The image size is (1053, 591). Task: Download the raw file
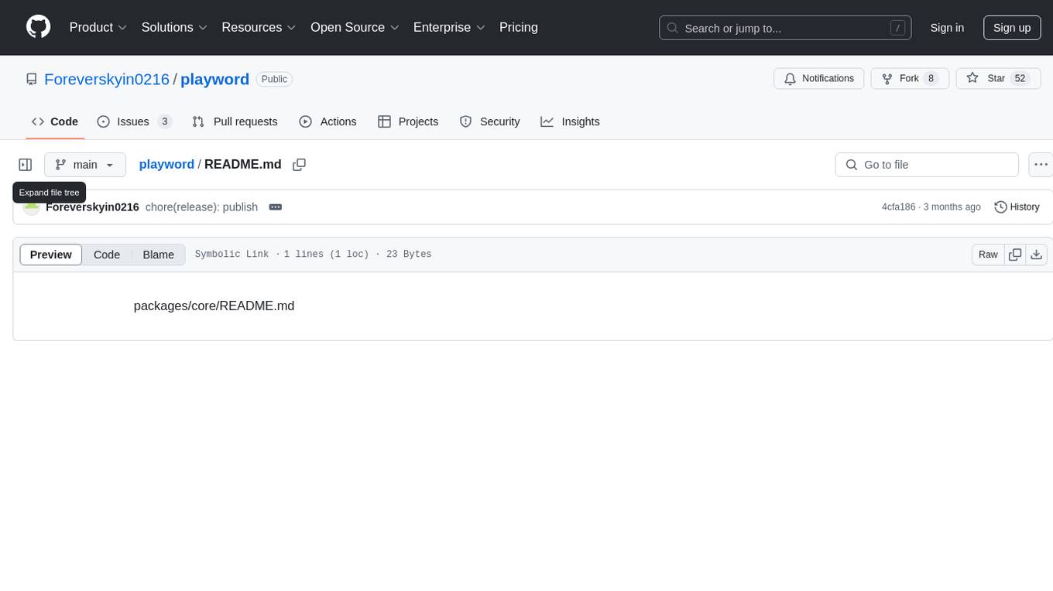pos(1037,255)
